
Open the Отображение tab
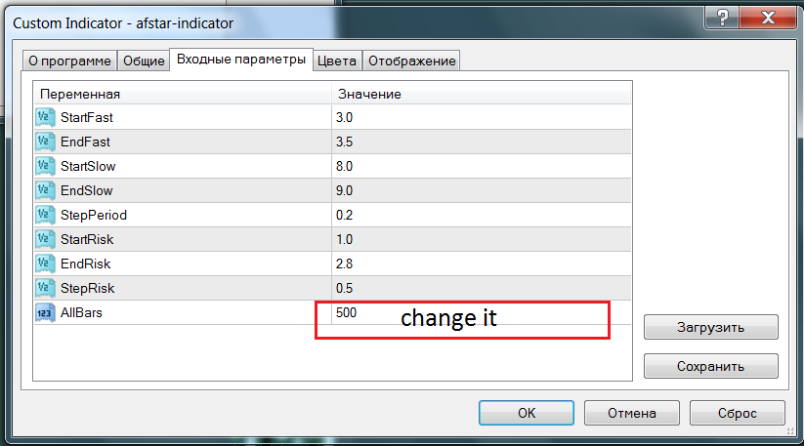410,61
